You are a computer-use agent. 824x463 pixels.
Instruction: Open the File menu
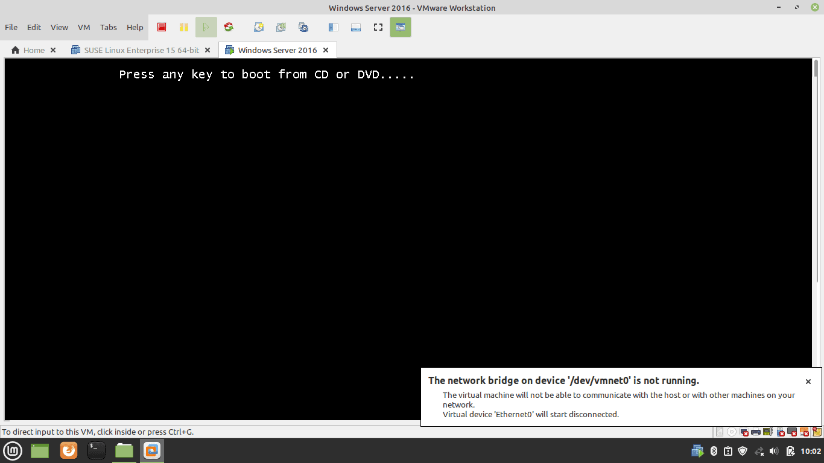11,27
